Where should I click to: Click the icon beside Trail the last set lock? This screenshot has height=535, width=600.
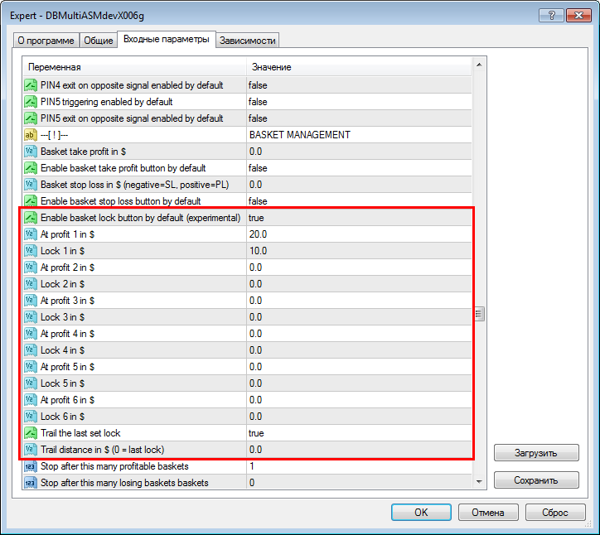click(31, 433)
